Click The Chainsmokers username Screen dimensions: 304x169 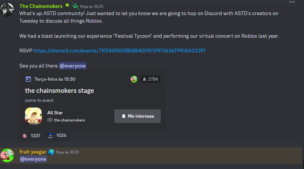tap(41, 6)
